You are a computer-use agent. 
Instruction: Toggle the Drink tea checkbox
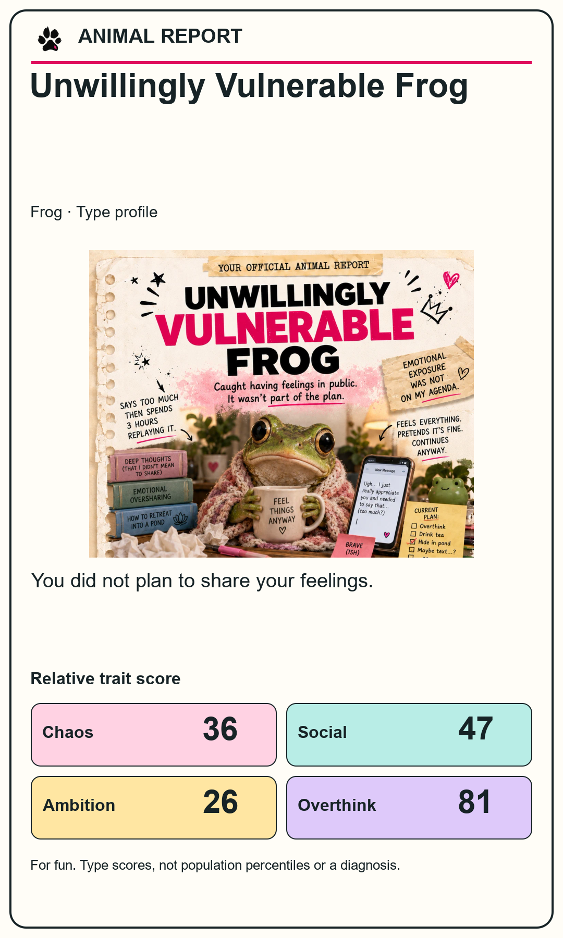(x=413, y=534)
